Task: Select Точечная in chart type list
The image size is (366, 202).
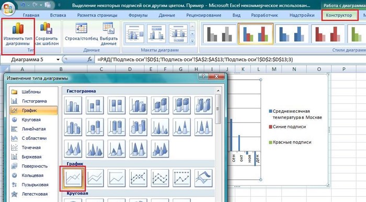Action: click(x=33, y=148)
